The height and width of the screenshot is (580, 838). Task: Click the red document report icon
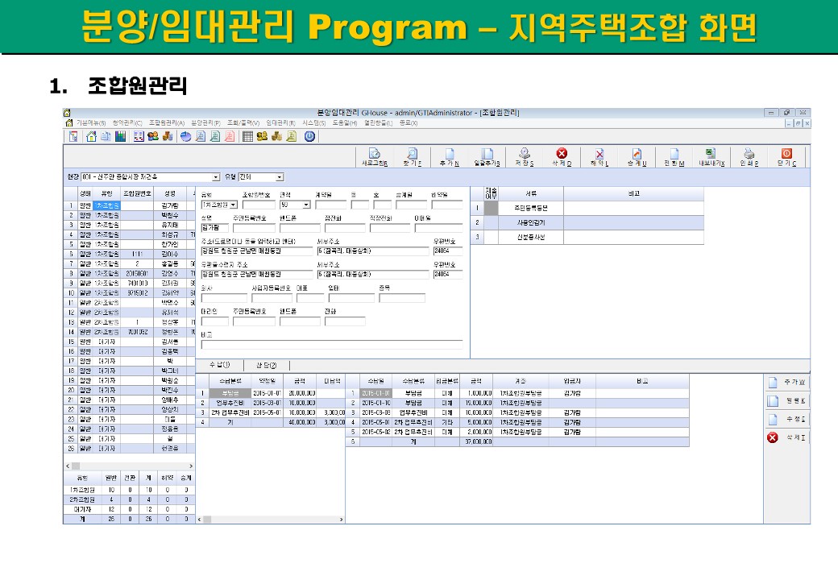pos(230,137)
